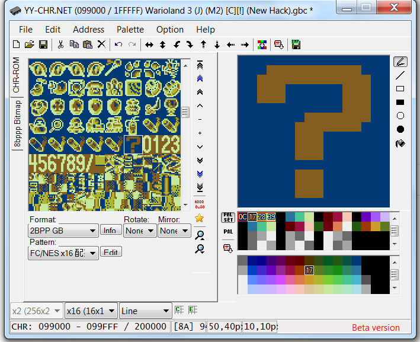
Task: Switch to the 8bppp Bitmap tab
Action: 17,123
